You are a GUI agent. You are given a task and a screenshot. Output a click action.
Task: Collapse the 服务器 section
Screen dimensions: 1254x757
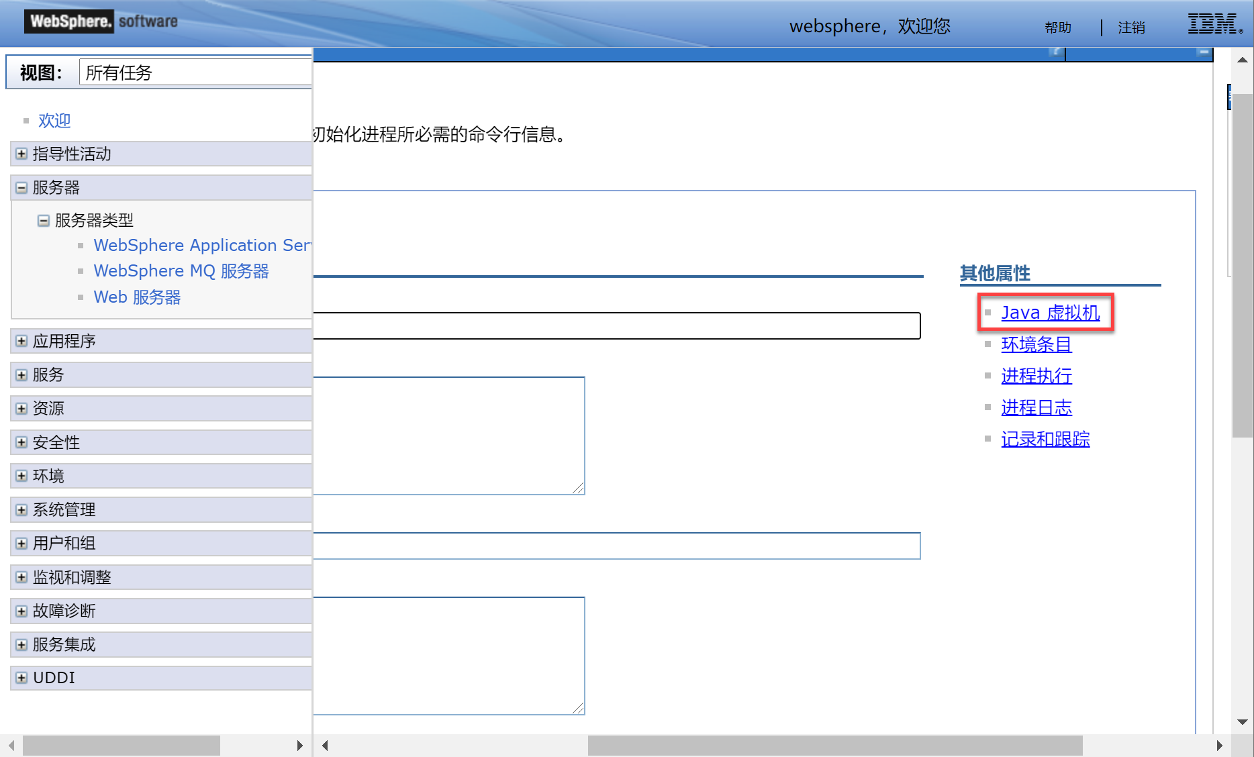21,188
